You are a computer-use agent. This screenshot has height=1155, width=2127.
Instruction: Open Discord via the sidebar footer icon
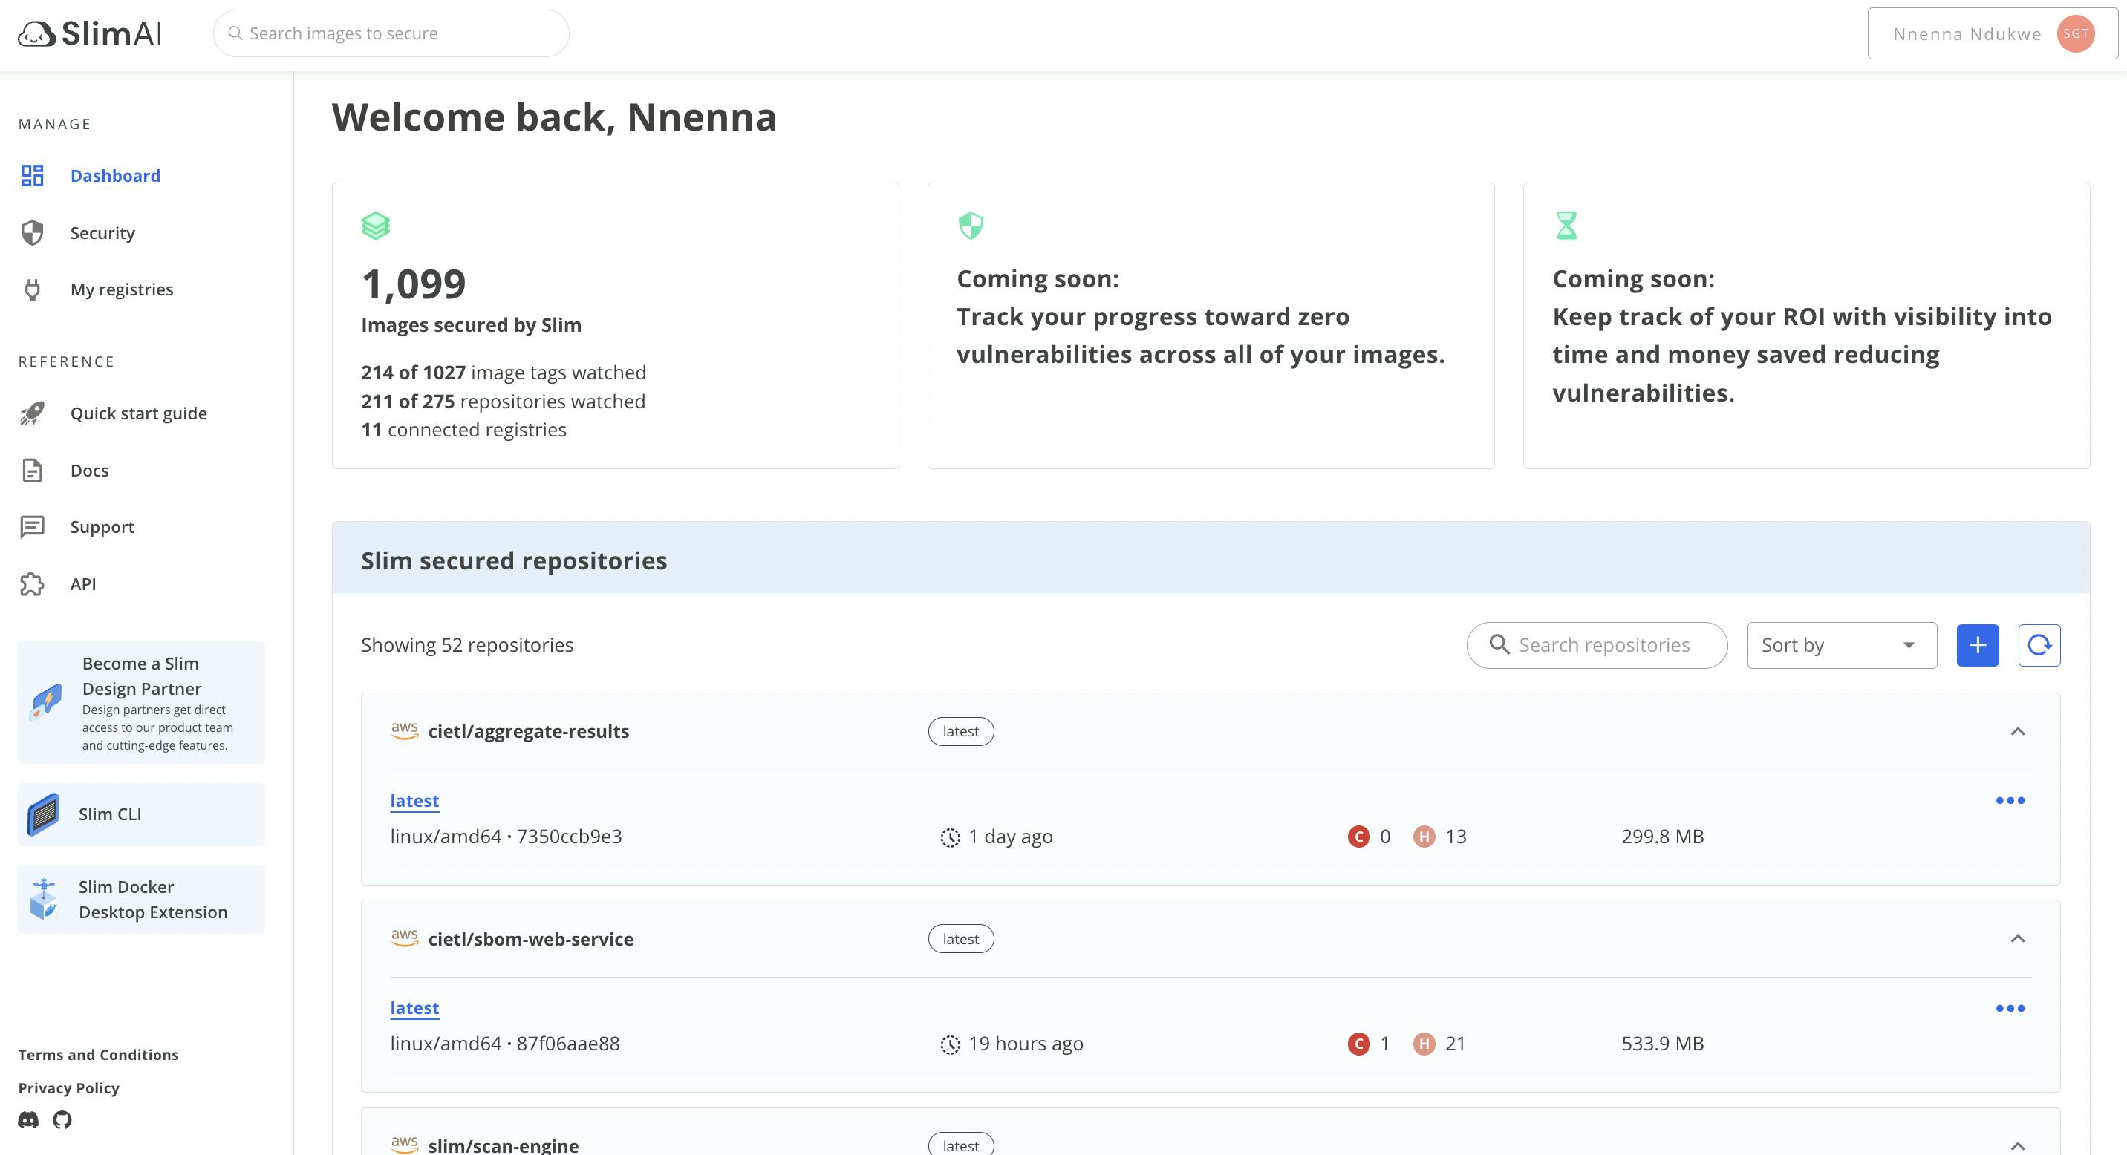pos(28,1120)
